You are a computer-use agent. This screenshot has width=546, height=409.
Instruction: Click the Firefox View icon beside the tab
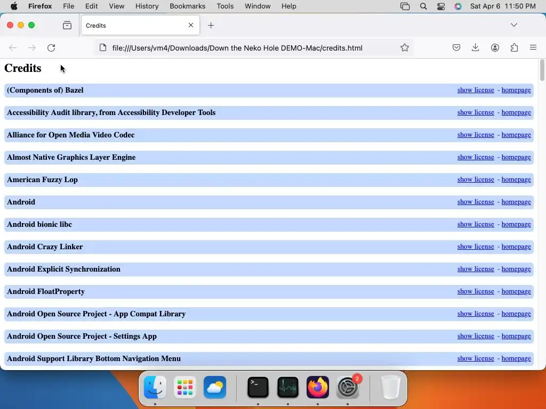pos(67,26)
